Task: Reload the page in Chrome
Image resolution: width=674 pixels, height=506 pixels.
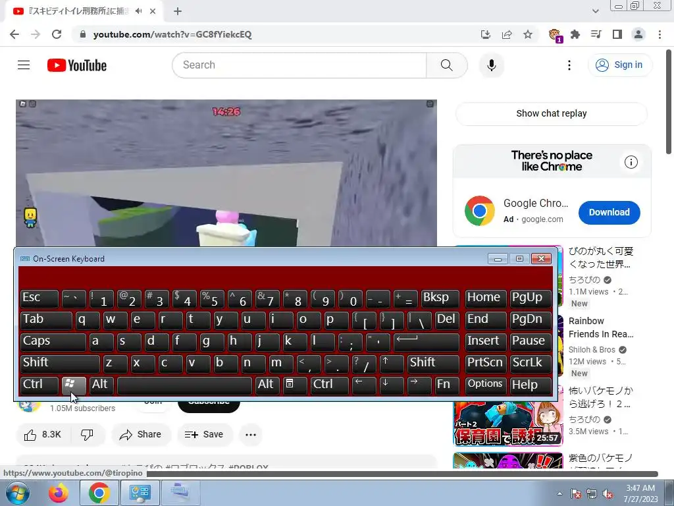Action: click(57, 34)
